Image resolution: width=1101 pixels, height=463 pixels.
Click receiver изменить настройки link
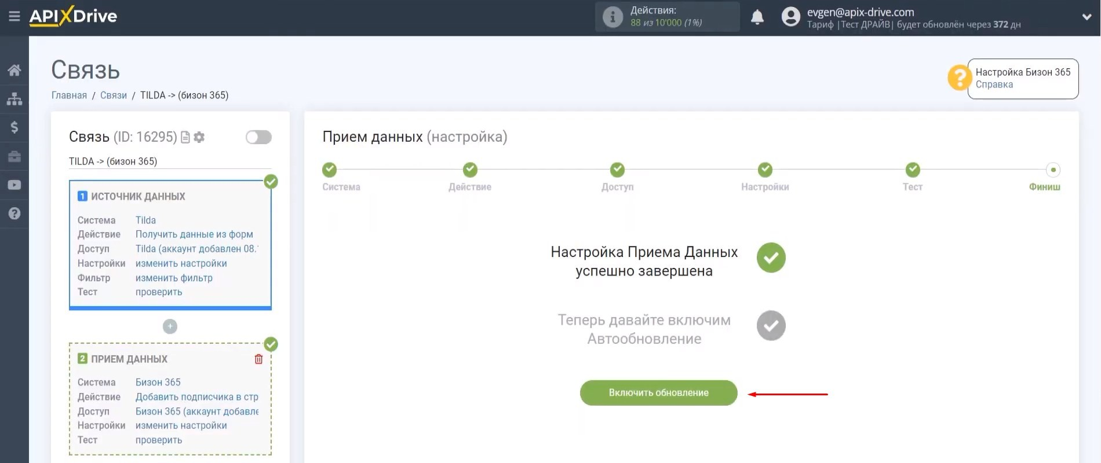181,425
